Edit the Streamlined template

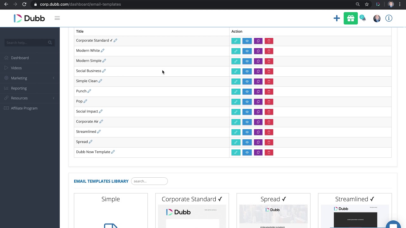coord(236,132)
